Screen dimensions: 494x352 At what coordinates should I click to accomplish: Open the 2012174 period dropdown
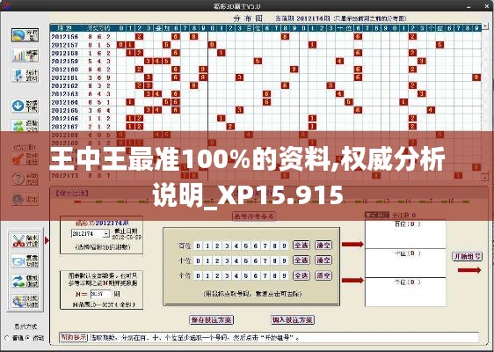coord(106,234)
